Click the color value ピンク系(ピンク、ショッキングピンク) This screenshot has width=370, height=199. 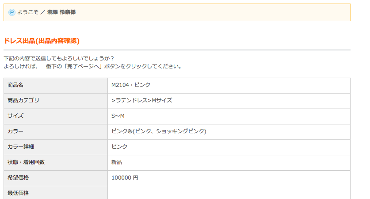point(159,131)
